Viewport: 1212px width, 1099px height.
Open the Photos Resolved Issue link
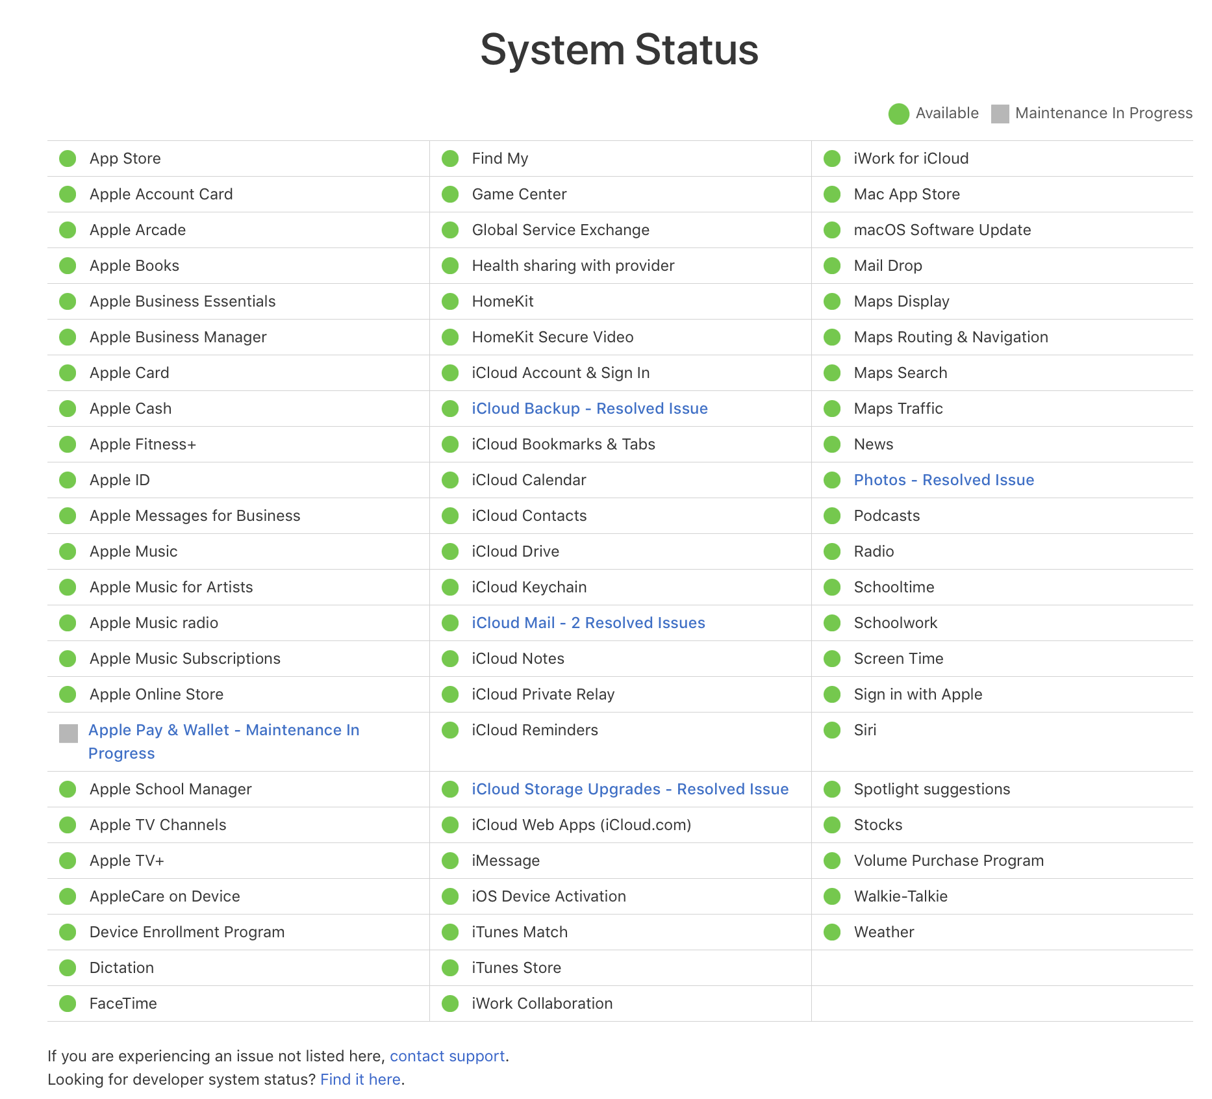click(x=944, y=480)
